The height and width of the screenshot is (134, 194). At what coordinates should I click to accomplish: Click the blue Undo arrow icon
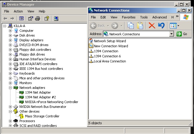pos(161,26)
